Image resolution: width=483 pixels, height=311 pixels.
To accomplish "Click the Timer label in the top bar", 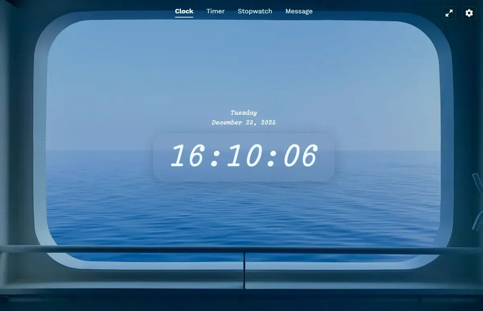I will (215, 11).
